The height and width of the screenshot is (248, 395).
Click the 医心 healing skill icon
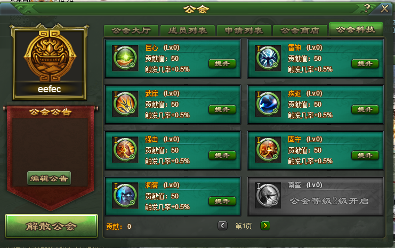(x=125, y=58)
